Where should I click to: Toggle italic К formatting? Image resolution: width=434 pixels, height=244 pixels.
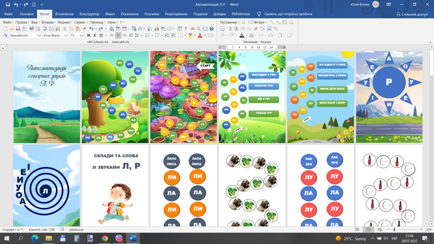pyautogui.click(x=95, y=36)
